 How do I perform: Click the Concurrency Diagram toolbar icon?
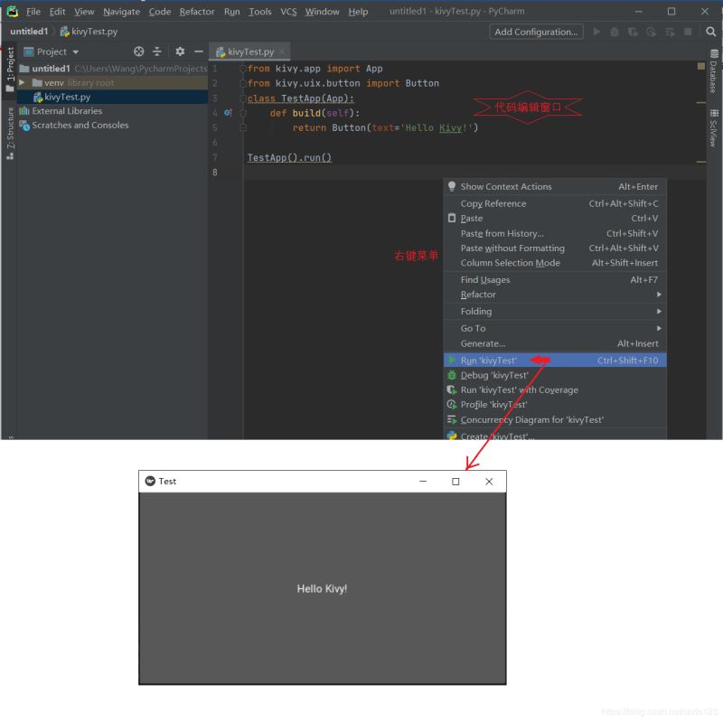coord(670,32)
